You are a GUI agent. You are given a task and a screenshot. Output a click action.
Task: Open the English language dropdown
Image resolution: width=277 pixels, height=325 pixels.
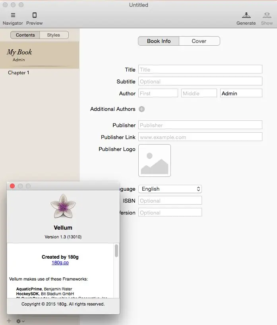pyautogui.click(x=170, y=189)
